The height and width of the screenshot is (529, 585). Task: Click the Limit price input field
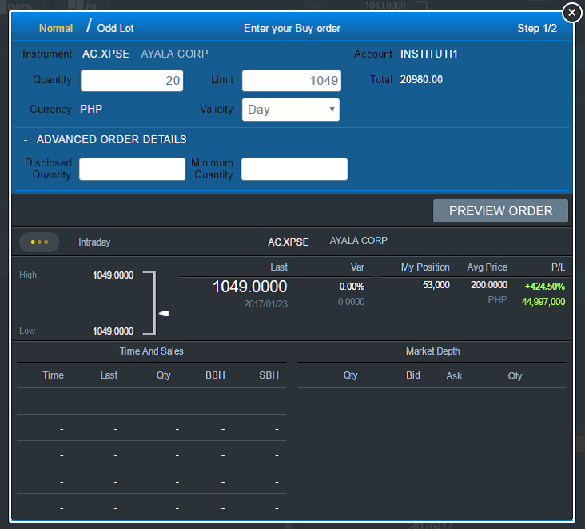click(292, 81)
